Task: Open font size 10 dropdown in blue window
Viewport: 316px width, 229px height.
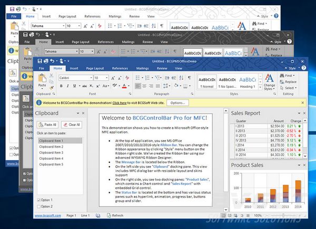Action: (106, 78)
